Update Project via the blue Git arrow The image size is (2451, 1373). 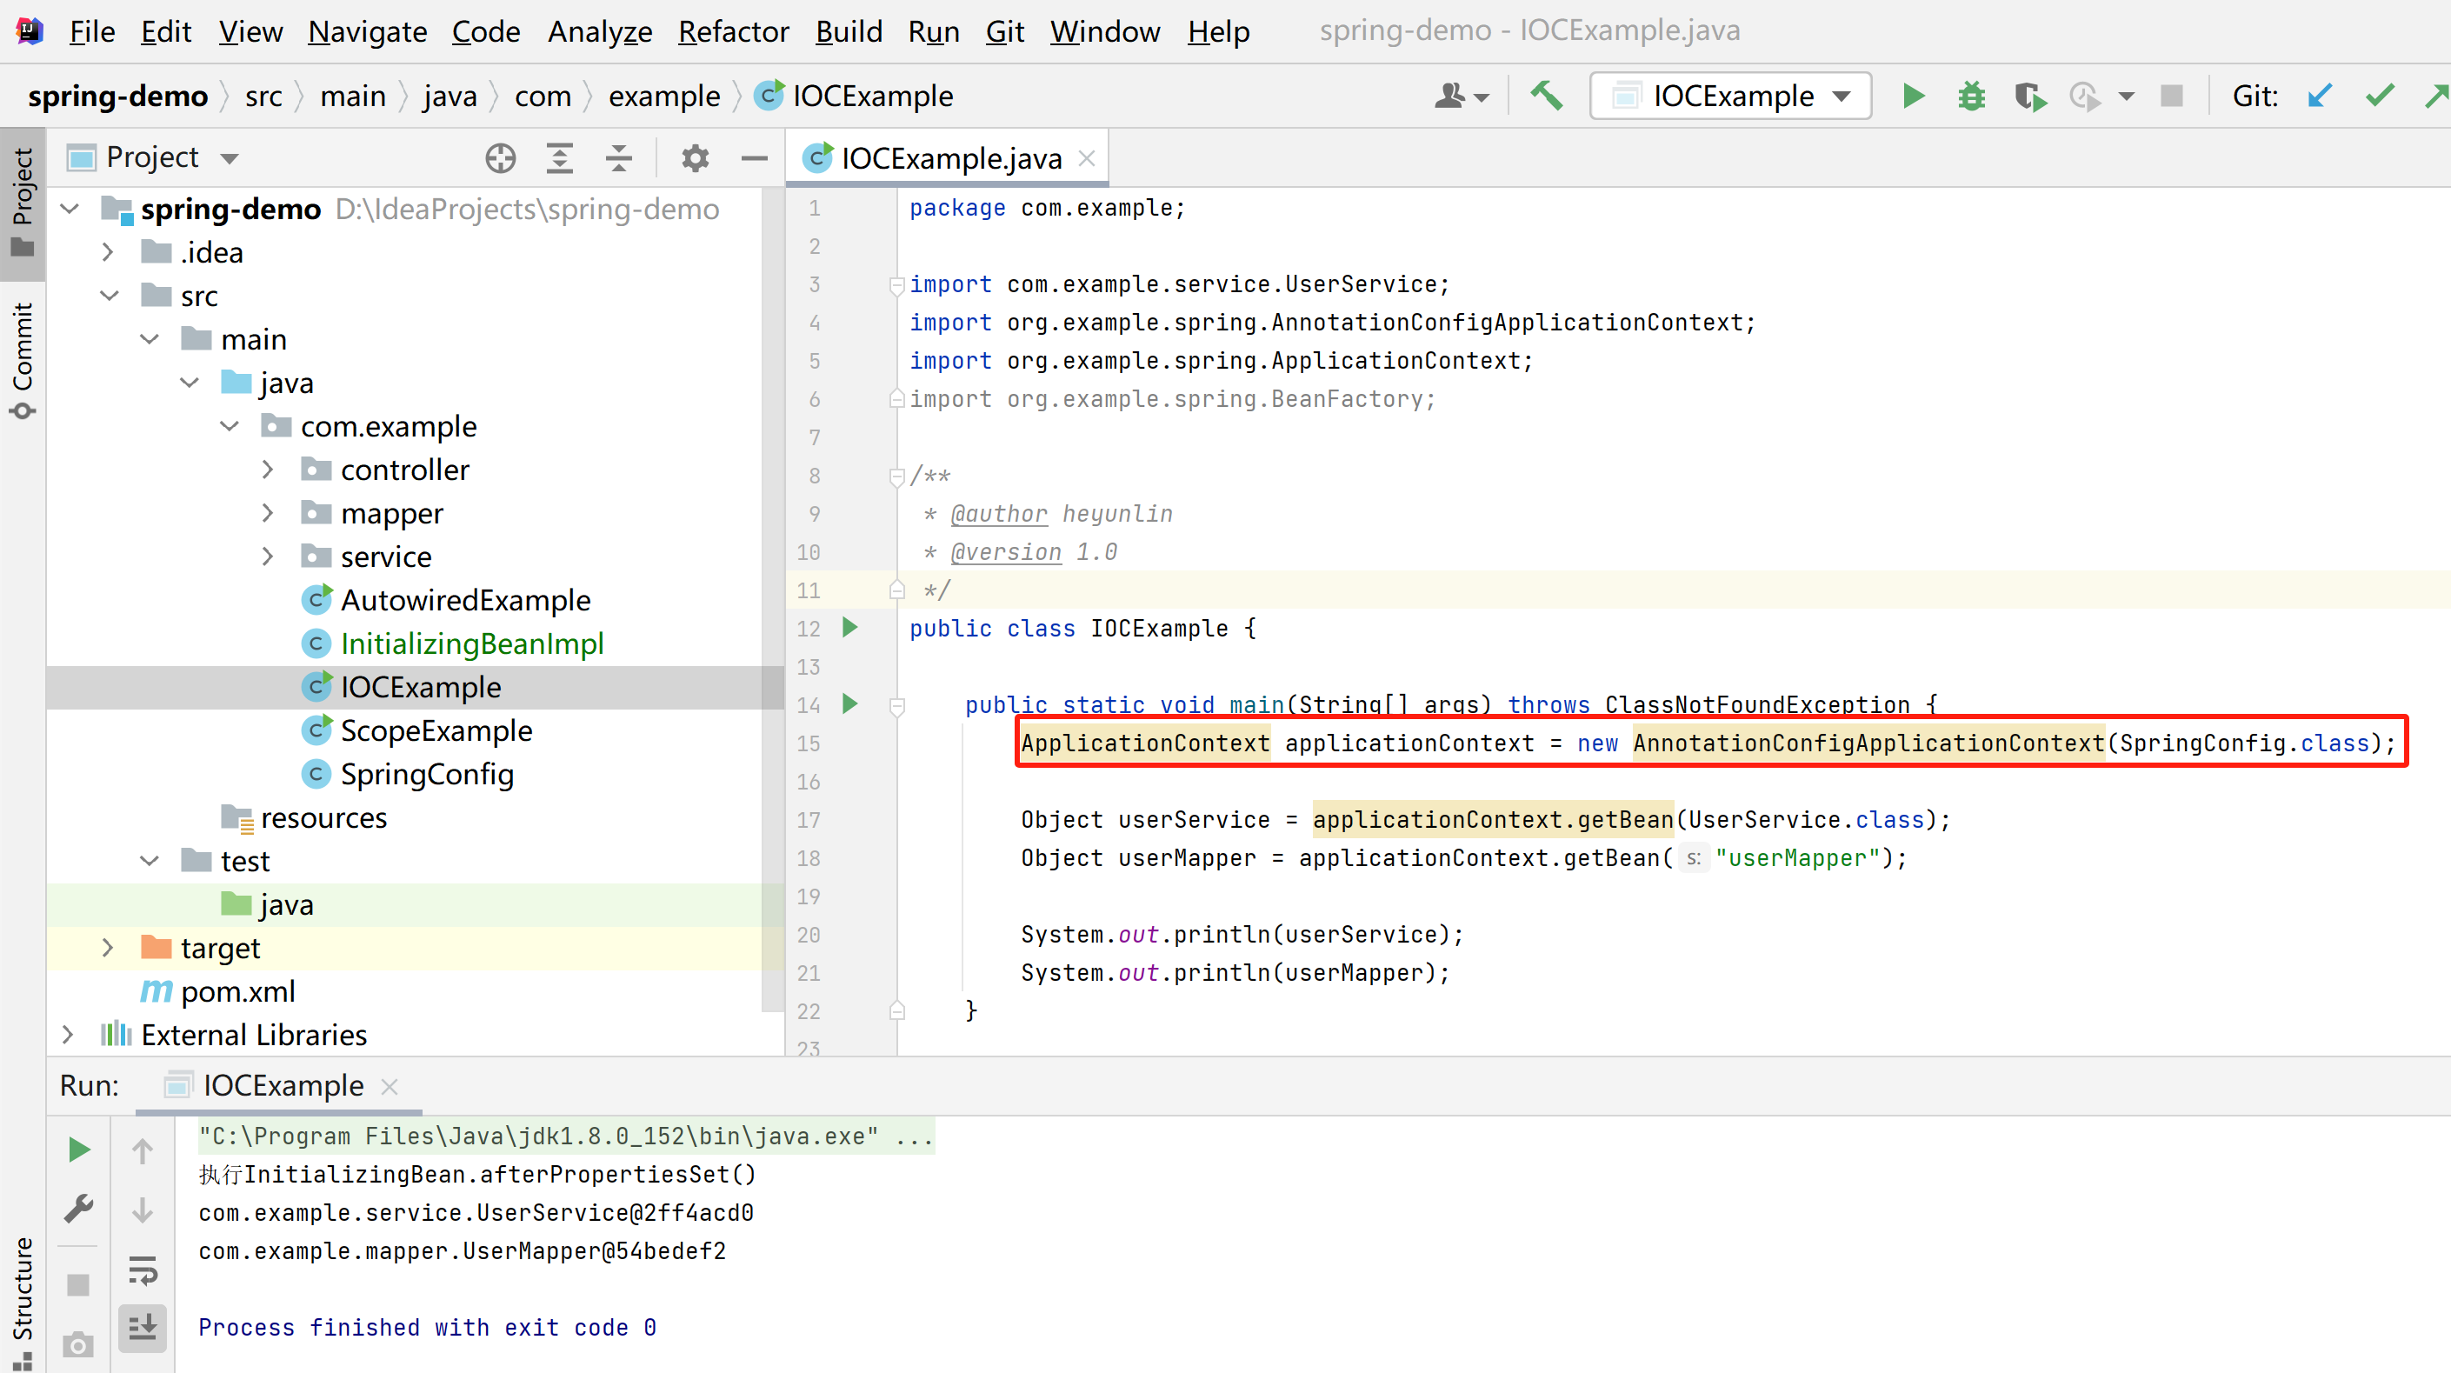[x=2320, y=95]
